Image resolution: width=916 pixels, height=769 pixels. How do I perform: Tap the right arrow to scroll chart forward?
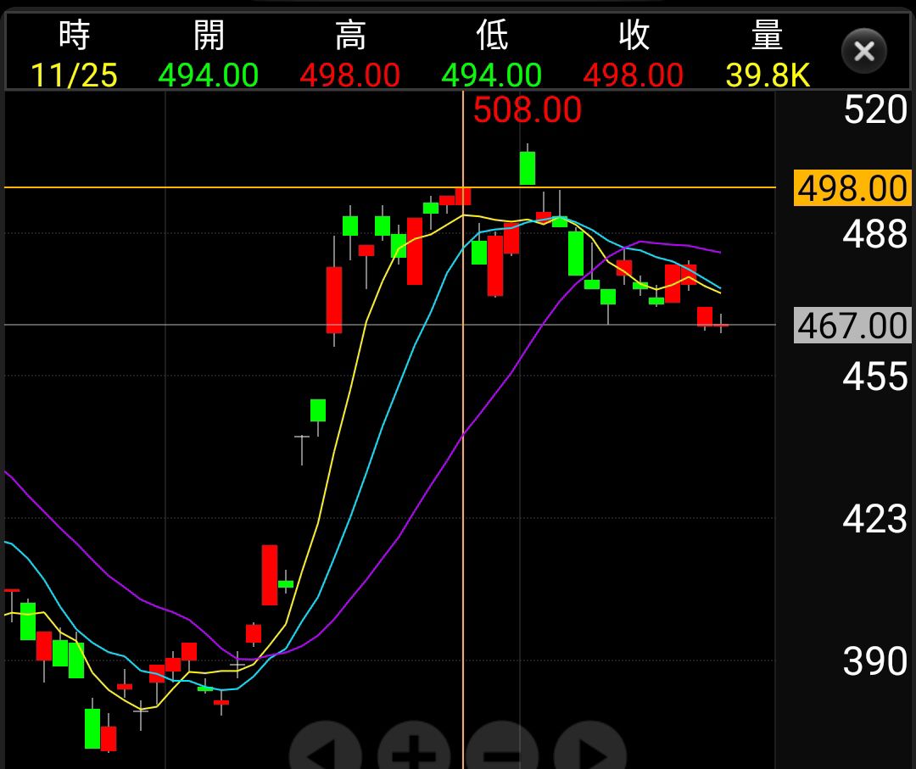pyautogui.click(x=590, y=749)
